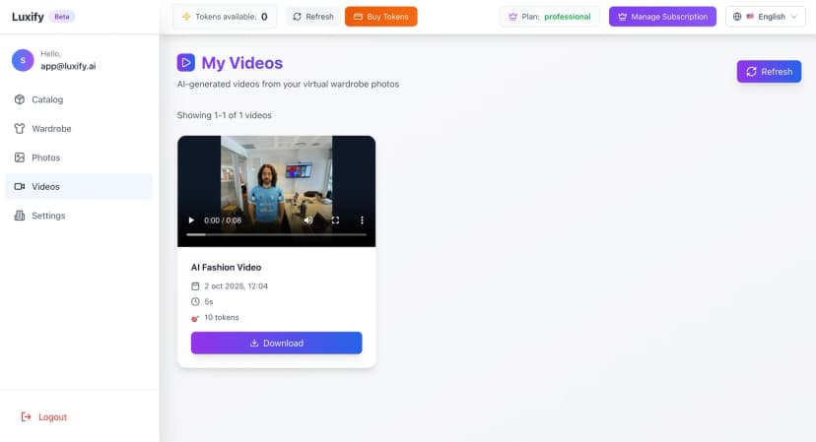Click the Settings icon in sidebar
The height and width of the screenshot is (442, 816).
click(x=20, y=216)
